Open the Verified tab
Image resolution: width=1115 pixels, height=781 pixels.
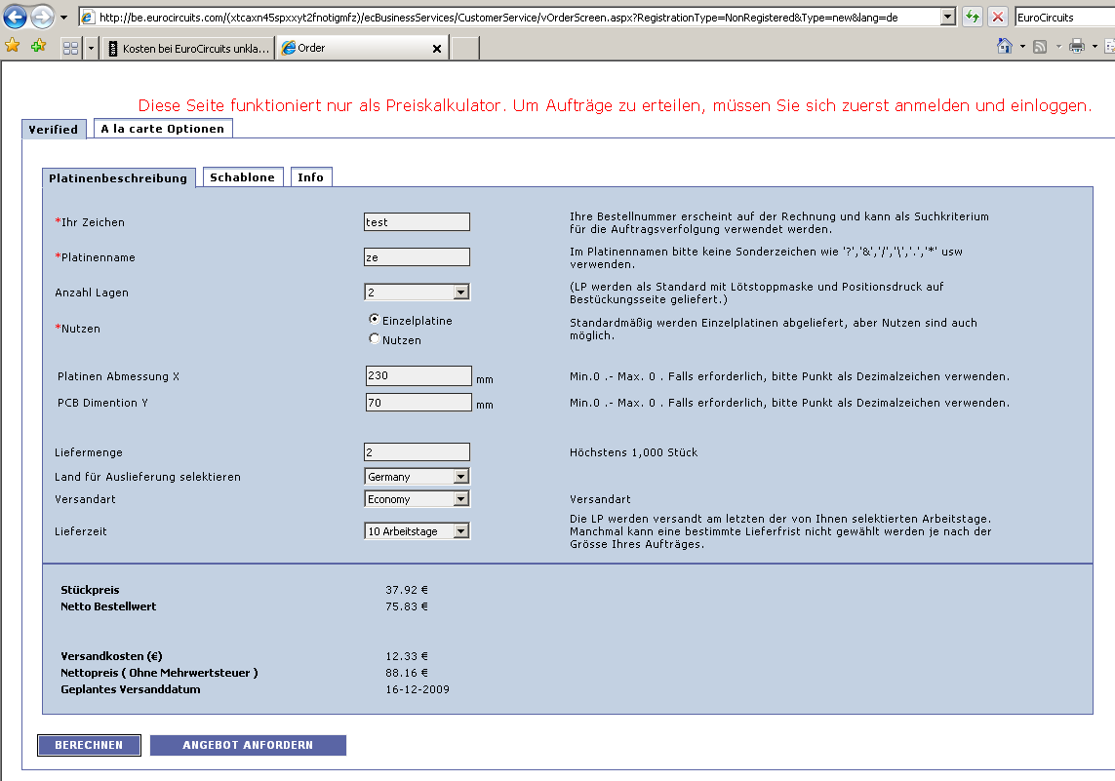coord(54,130)
